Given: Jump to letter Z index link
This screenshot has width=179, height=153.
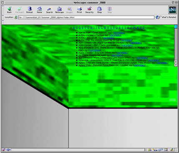Looking at the screenshot, I should [x=144, y=28].
